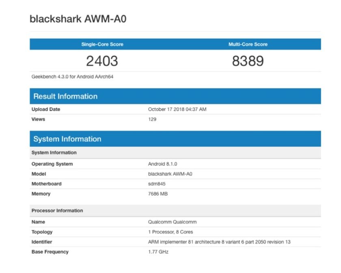This screenshot has width=341, height=273.
Task: Select the Single-Core Score column header
Action: (x=102, y=44)
